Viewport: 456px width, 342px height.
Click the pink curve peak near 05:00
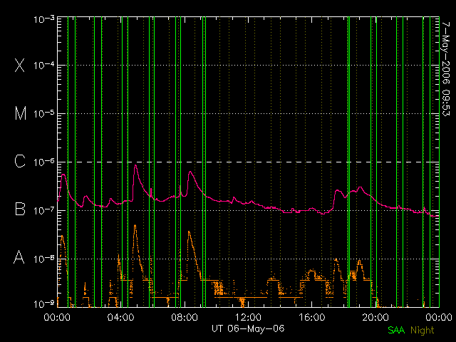click(135, 165)
